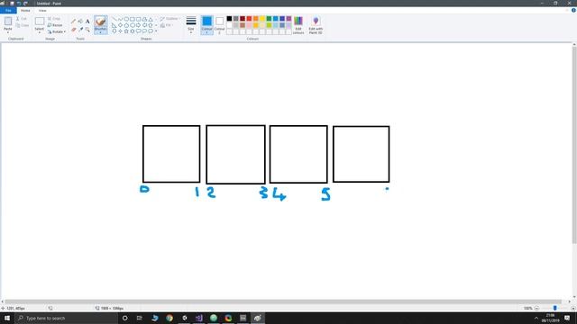Screen dimensions: 577x324
Task: Pick the purple colour swatch
Action: click(288, 18)
